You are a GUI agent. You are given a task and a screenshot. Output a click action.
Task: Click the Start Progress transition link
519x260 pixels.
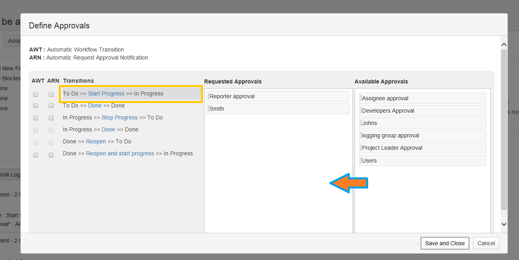[106, 93]
